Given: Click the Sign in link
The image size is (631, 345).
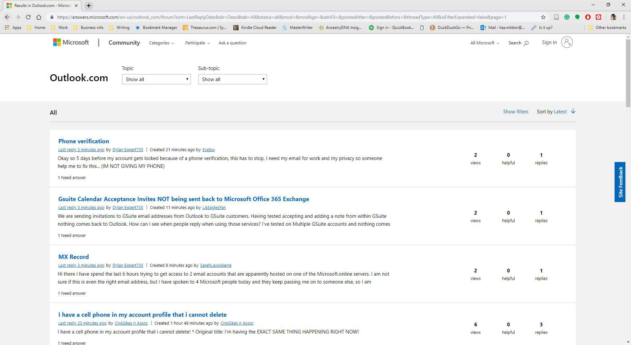Looking at the screenshot, I should pos(549,42).
